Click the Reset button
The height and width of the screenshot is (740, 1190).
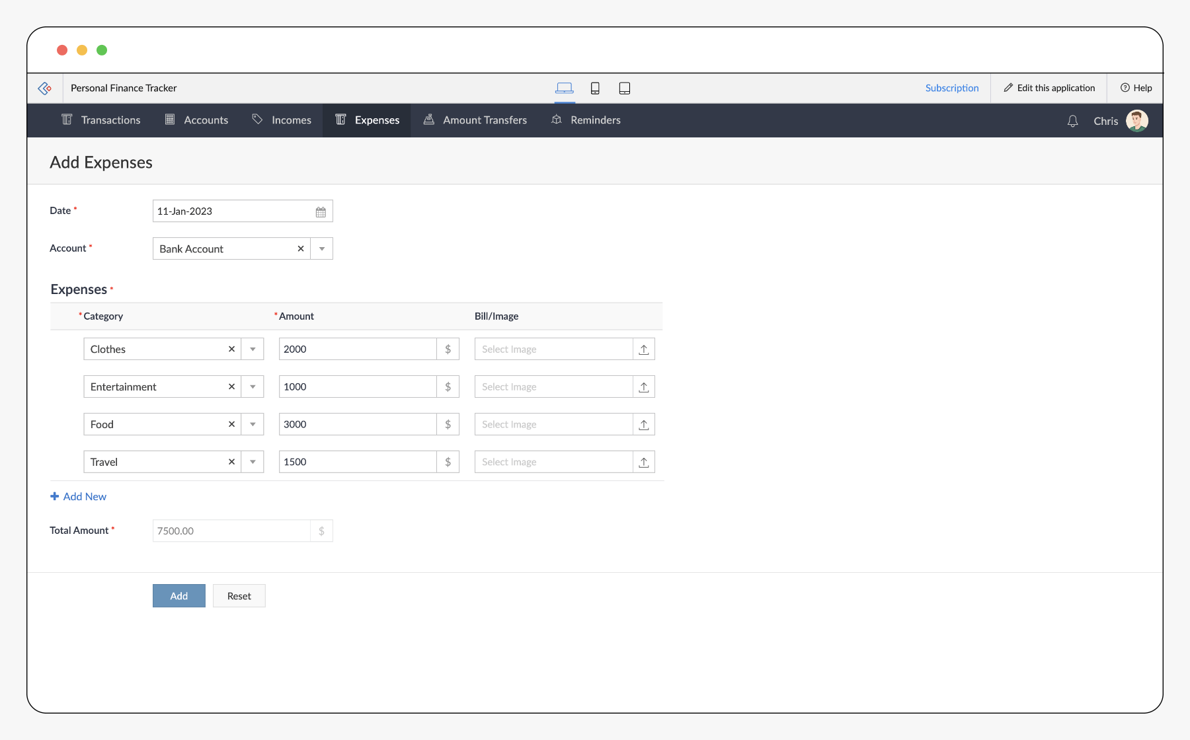tap(239, 596)
